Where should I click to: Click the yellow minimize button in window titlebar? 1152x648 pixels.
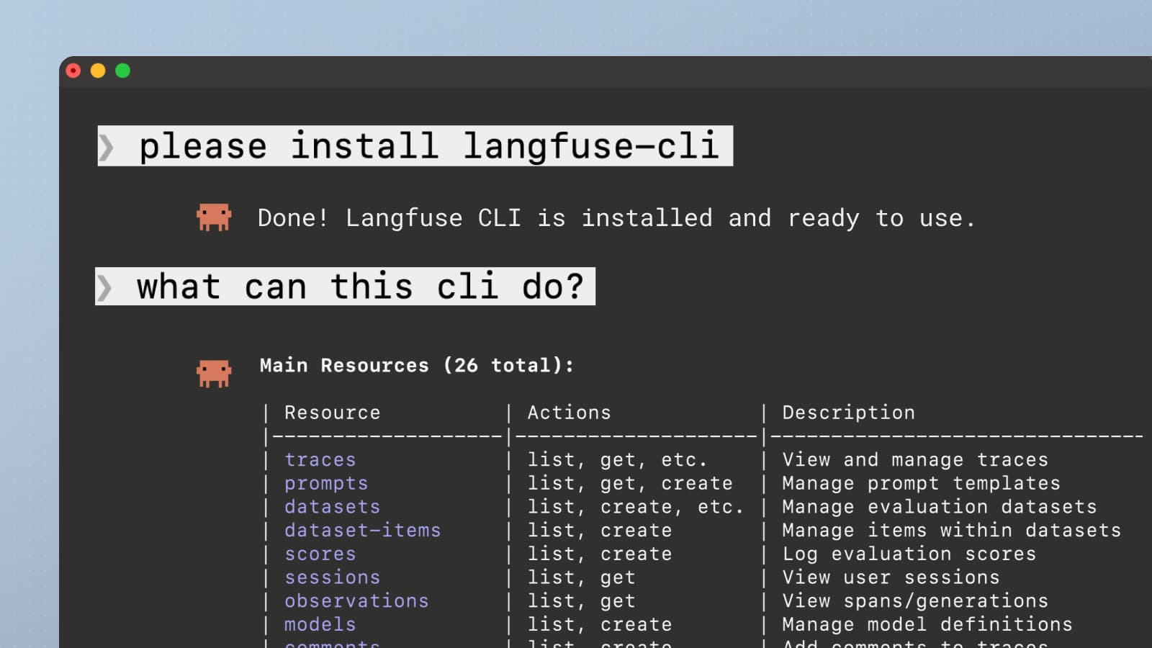click(98, 71)
